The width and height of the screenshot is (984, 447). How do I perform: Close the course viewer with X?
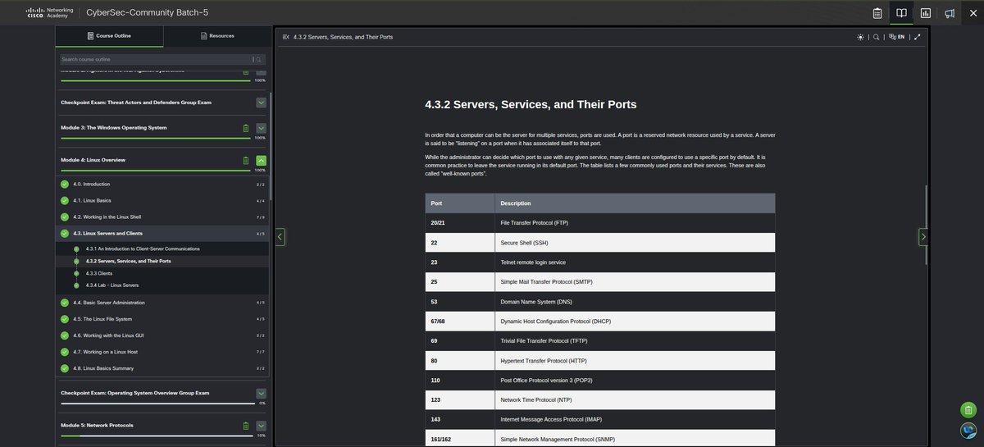pyautogui.click(x=973, y=12)
